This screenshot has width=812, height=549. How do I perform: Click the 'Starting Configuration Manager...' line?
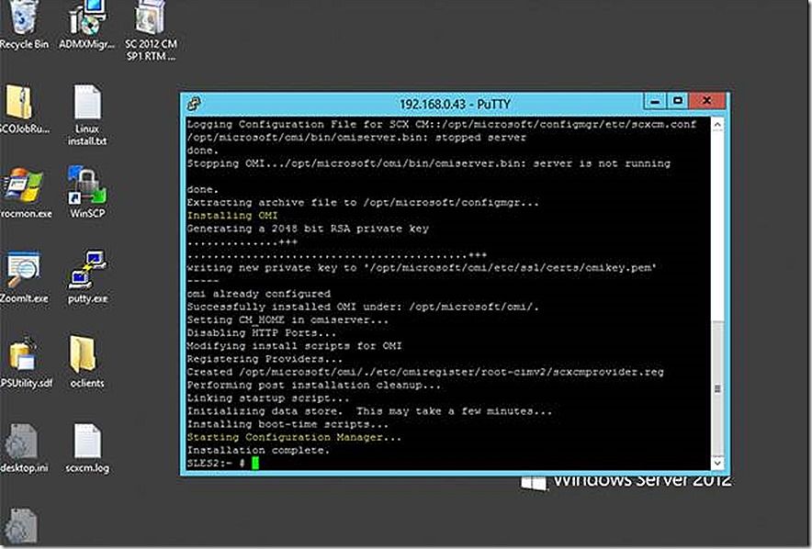pos(294,437)
